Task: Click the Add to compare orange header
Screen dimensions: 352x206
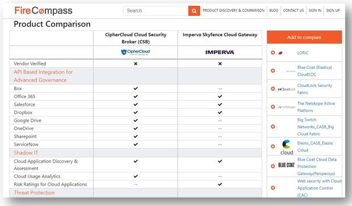Action: pyautogui.click(x=304, y=38)
